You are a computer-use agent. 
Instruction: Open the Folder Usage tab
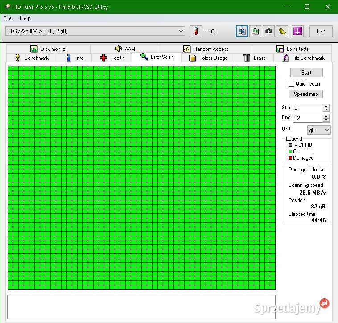pos(208,58)
